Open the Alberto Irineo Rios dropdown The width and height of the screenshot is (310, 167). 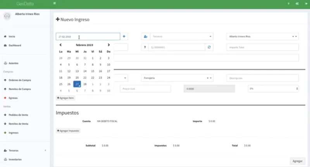pos(263,36)
